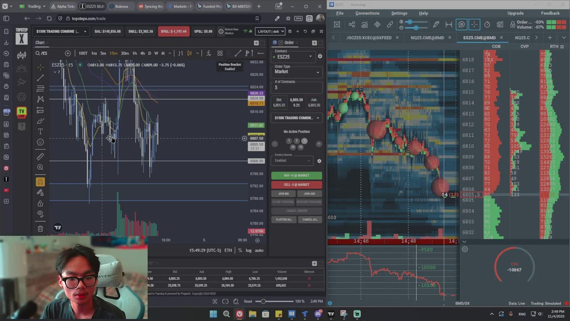
Task: Click the FLATTEN ALL button
Action: pyautogui.click(x=284, y=219)
